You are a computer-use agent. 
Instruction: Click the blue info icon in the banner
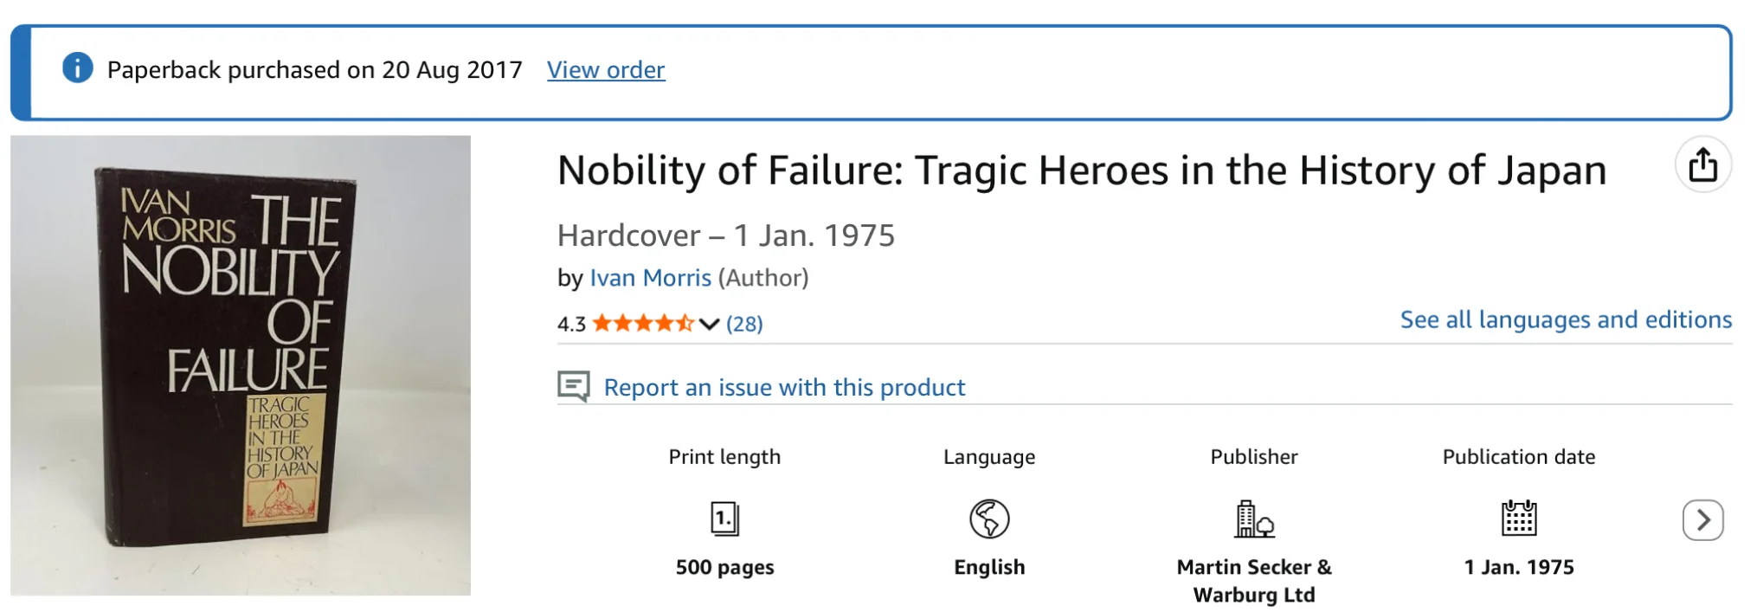(x=77, y=68)
